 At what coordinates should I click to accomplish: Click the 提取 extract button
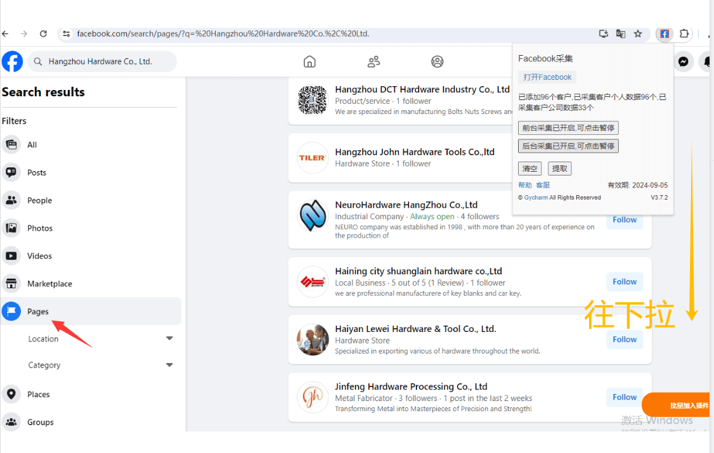coord(560,169)
